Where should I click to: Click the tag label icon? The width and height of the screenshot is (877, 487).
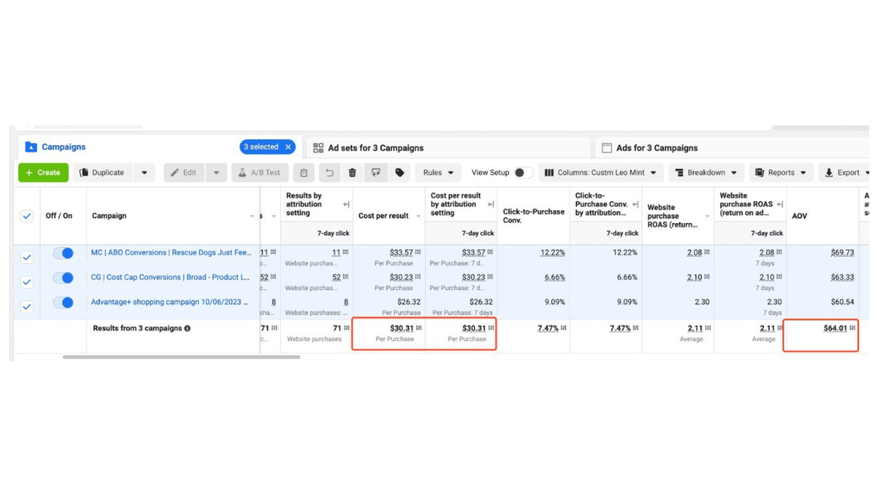click(400, 173)
